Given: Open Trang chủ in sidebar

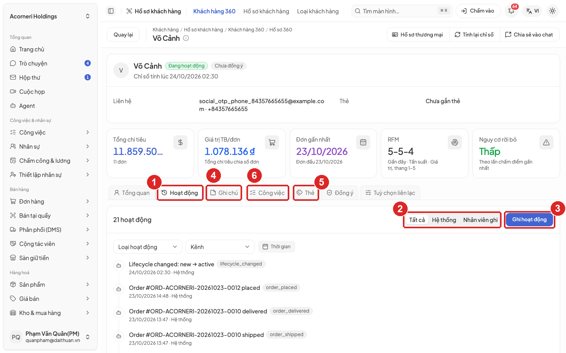Looking at the screenshot, I should coord(50,49).
